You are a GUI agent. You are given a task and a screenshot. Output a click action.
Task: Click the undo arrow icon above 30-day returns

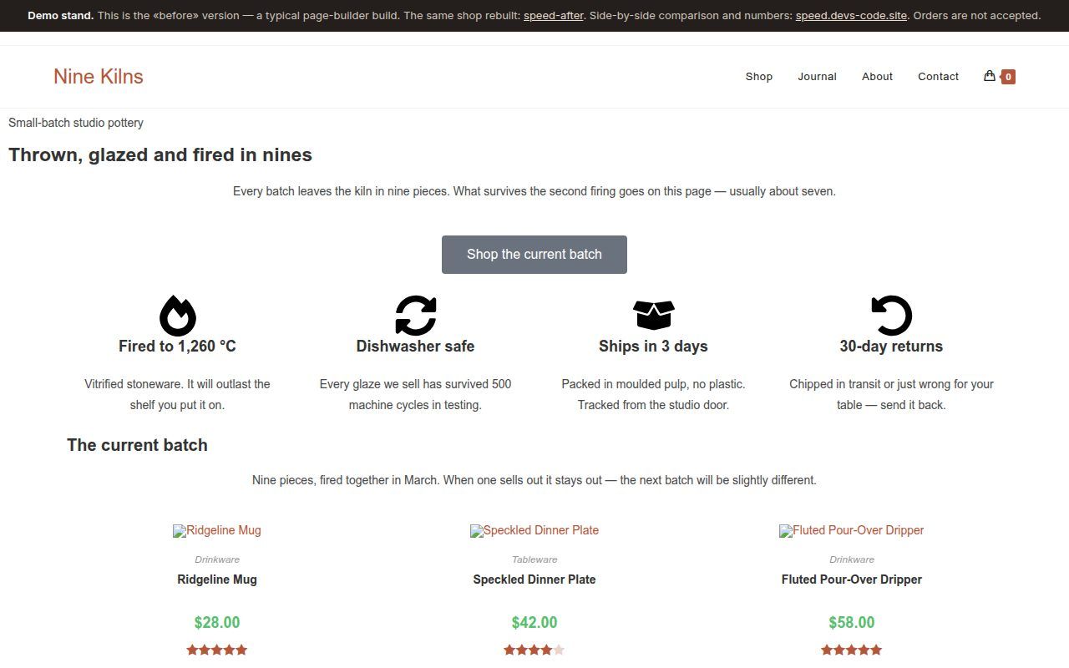[892, 316]
